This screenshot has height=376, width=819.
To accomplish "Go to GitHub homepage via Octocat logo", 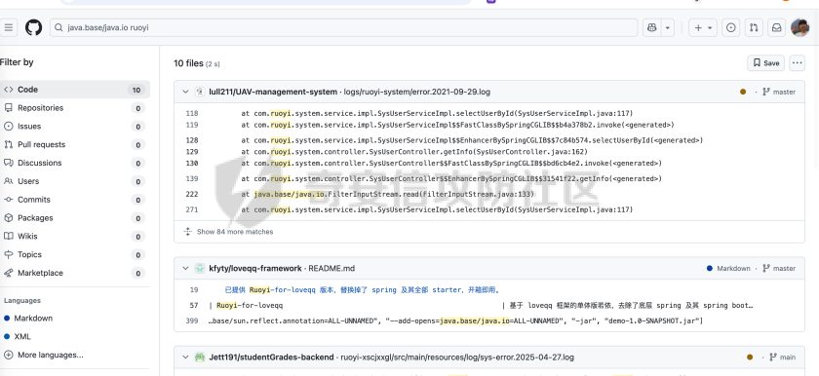I will point(33,27).
